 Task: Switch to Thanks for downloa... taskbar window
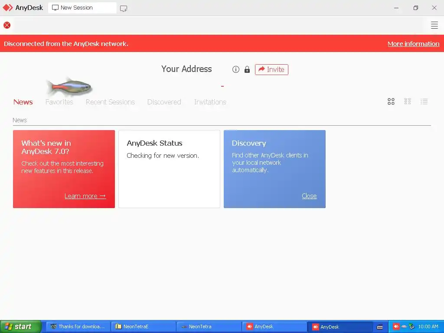pos(78,326)
